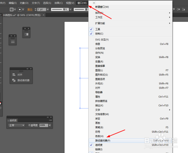Select 对齐 in the Window menu

pyautogui.click(x=130, y=88)
